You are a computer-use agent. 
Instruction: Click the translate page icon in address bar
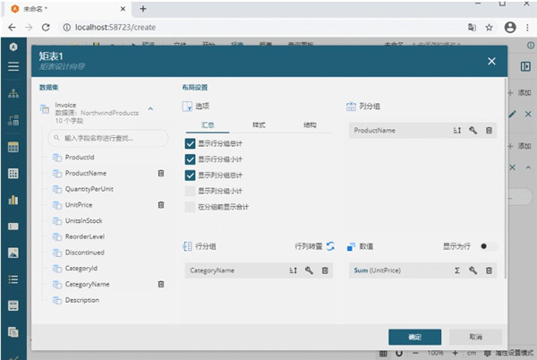point(472,28)
